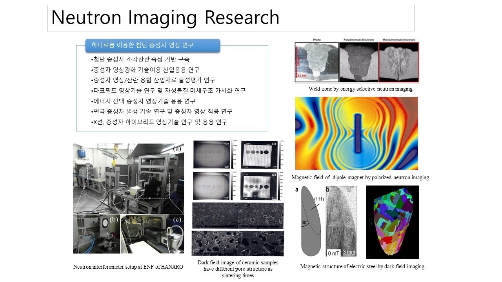Select the upper SEM pore structure micrograph
502x282 pixels.
coord(238,216)
